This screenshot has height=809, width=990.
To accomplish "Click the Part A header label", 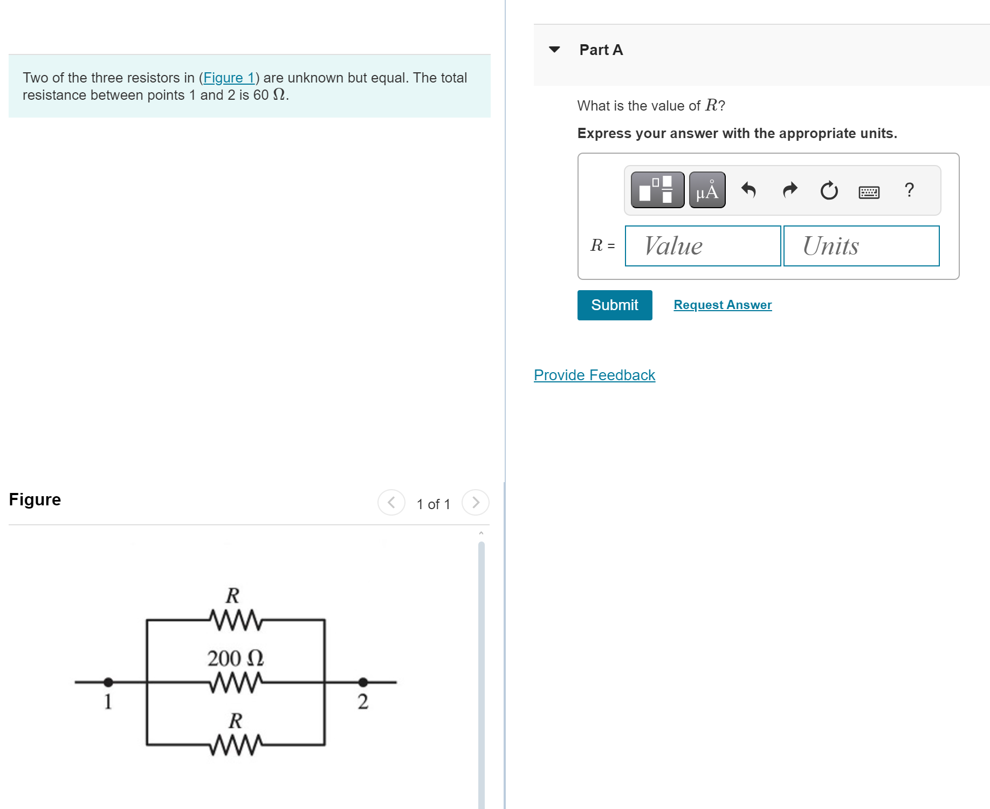I will pyautogui.click(x=601, y=50).
